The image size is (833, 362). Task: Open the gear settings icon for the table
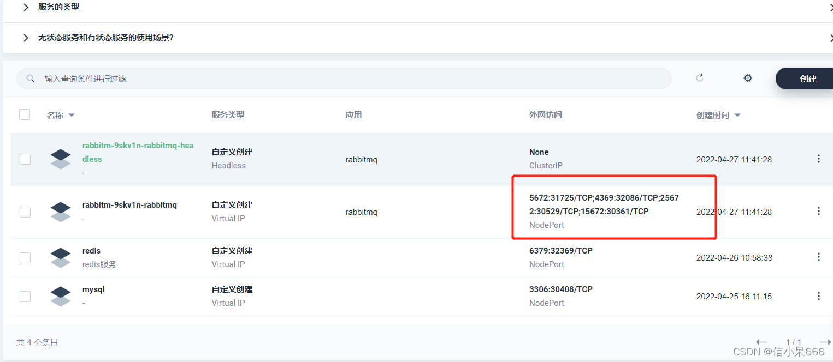748,78
